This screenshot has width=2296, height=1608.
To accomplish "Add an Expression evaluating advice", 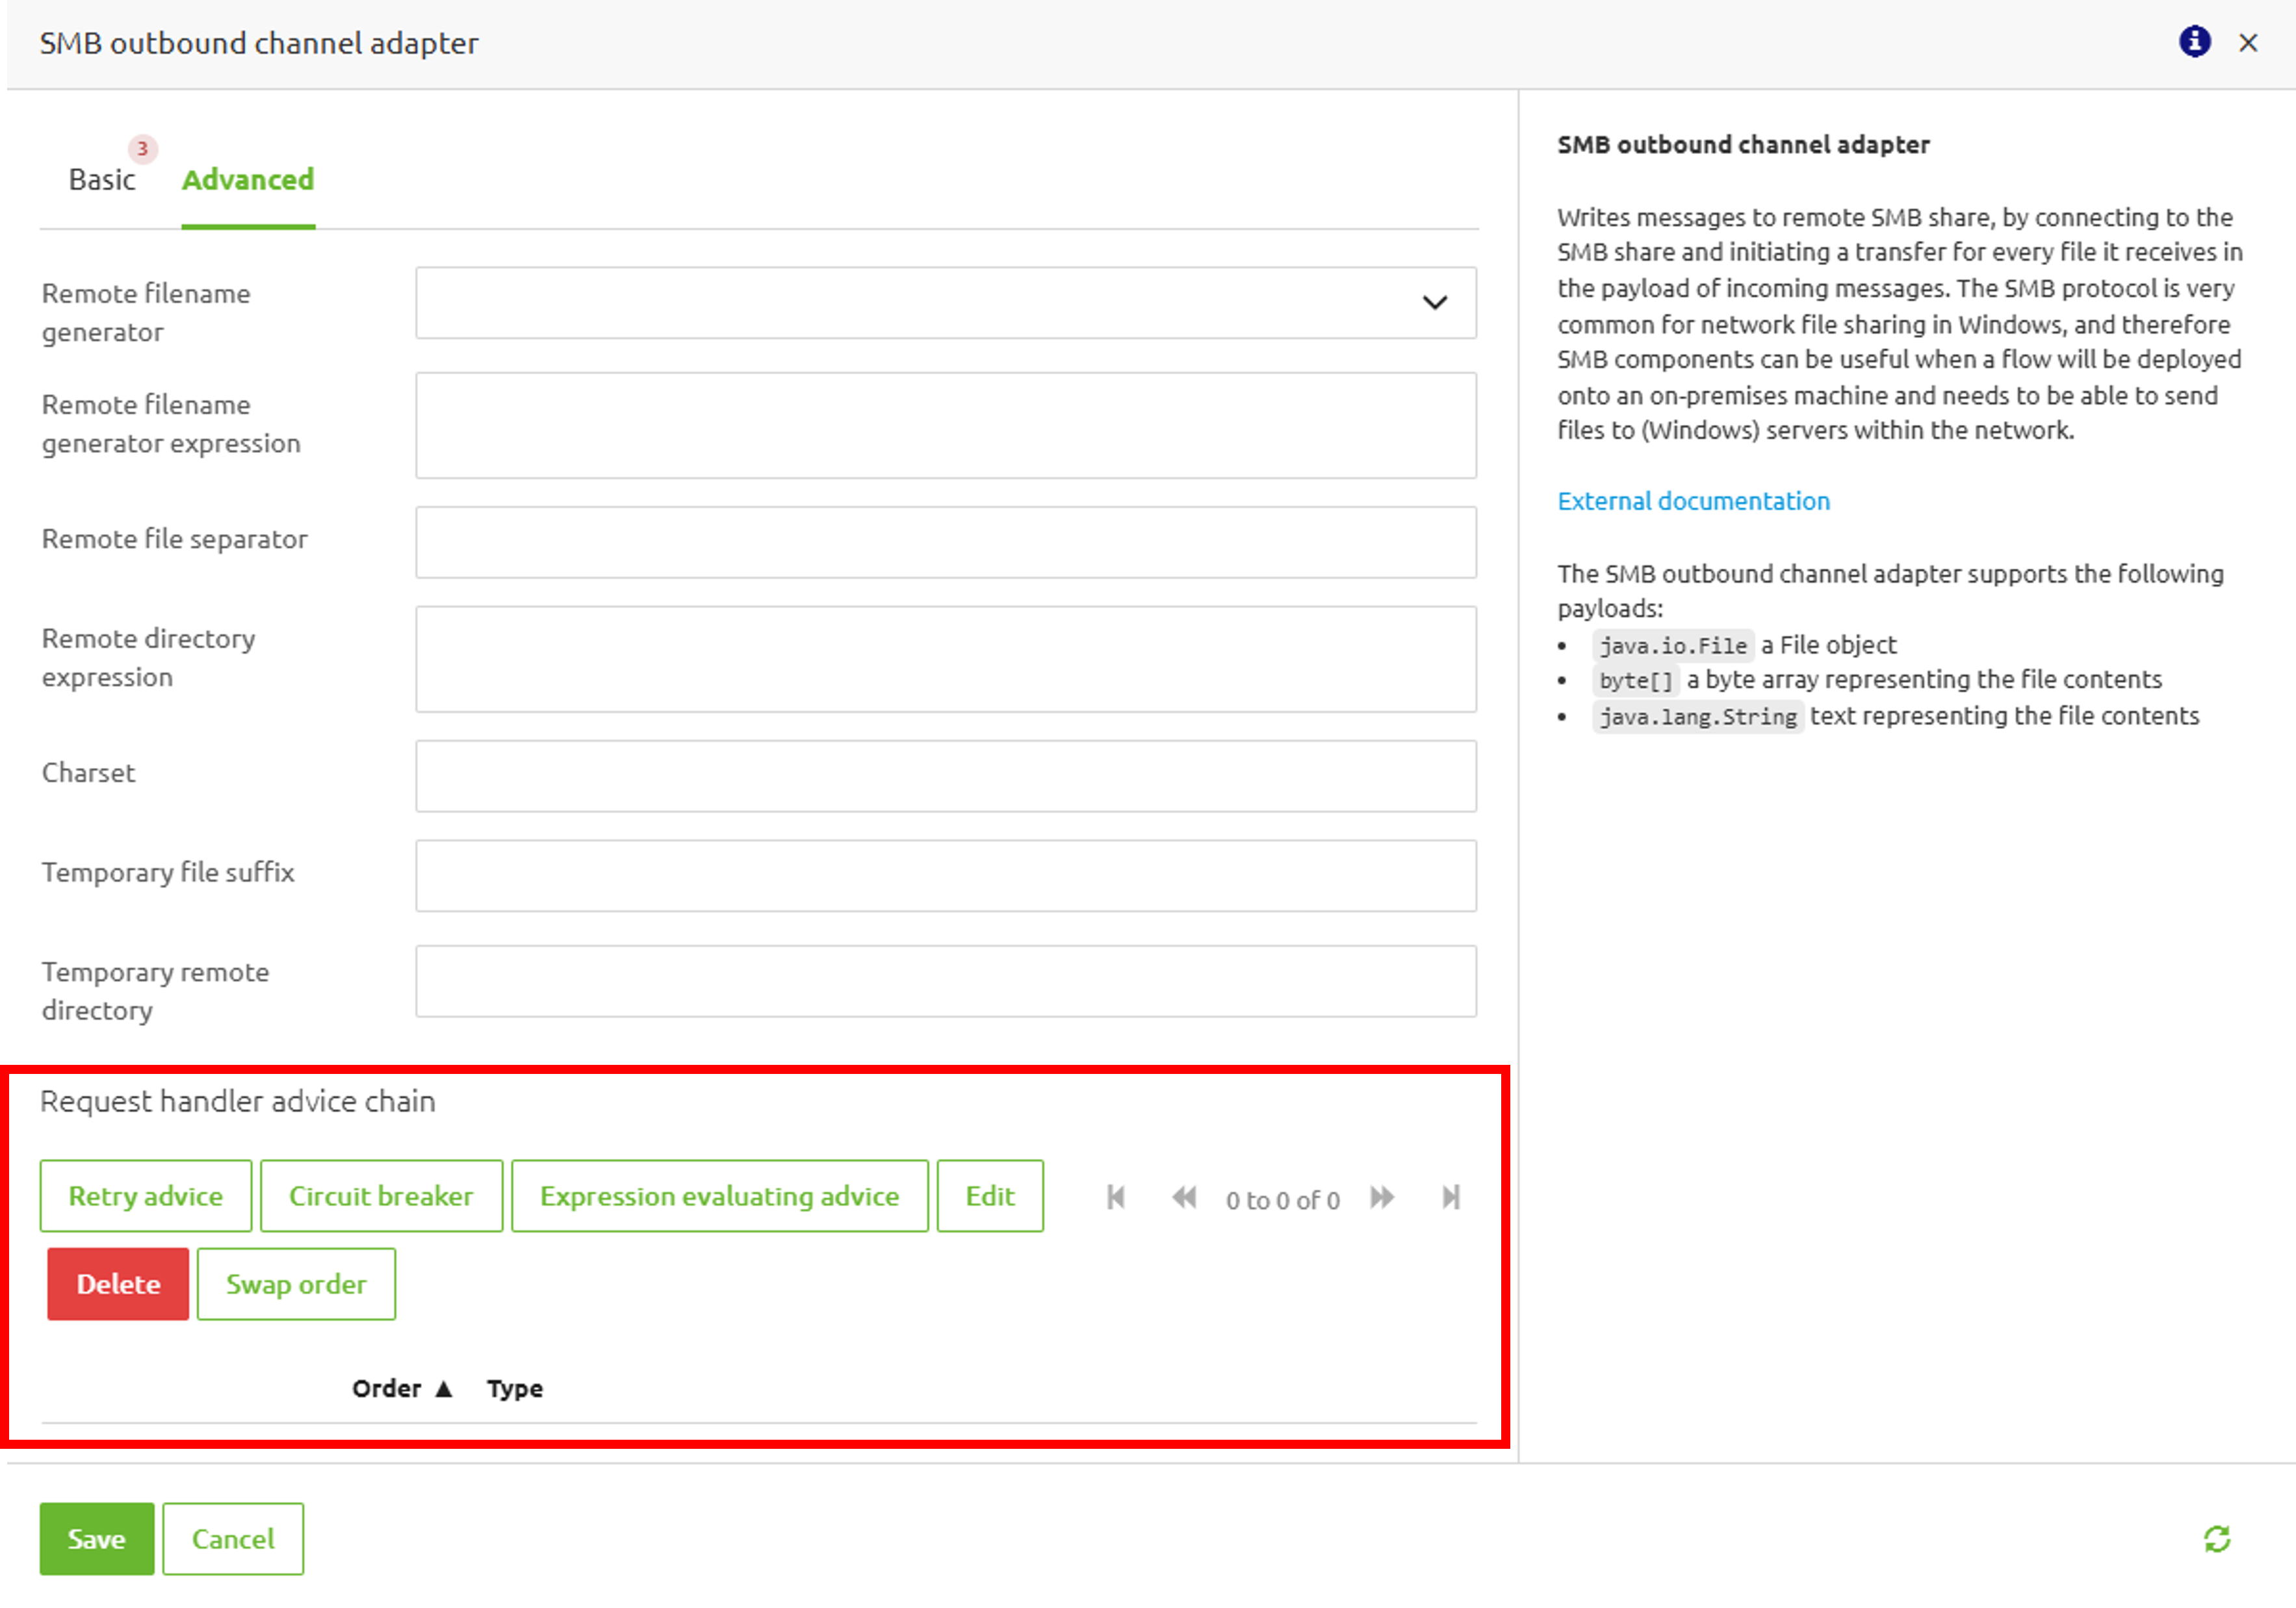I will coord(719,1195).
